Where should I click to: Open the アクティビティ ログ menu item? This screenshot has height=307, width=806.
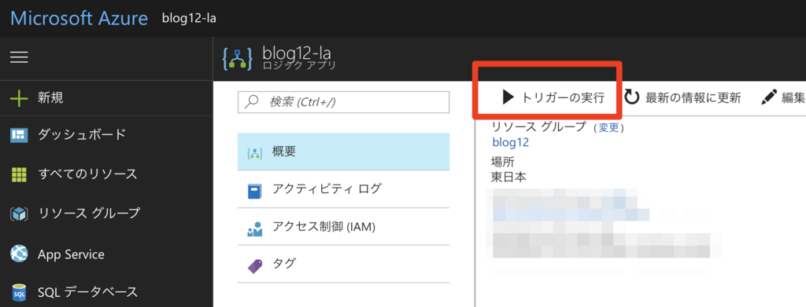343,189
